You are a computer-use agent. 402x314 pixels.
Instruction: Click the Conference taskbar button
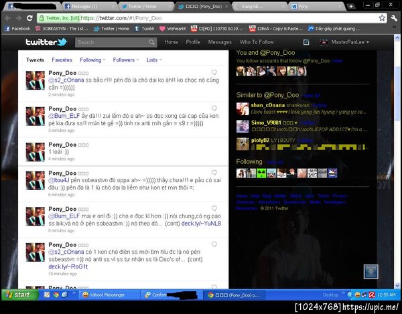[x=171, y=295]
